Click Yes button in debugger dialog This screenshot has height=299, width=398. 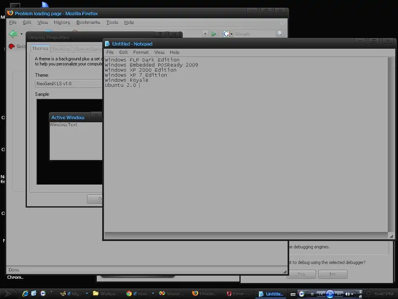301,274
